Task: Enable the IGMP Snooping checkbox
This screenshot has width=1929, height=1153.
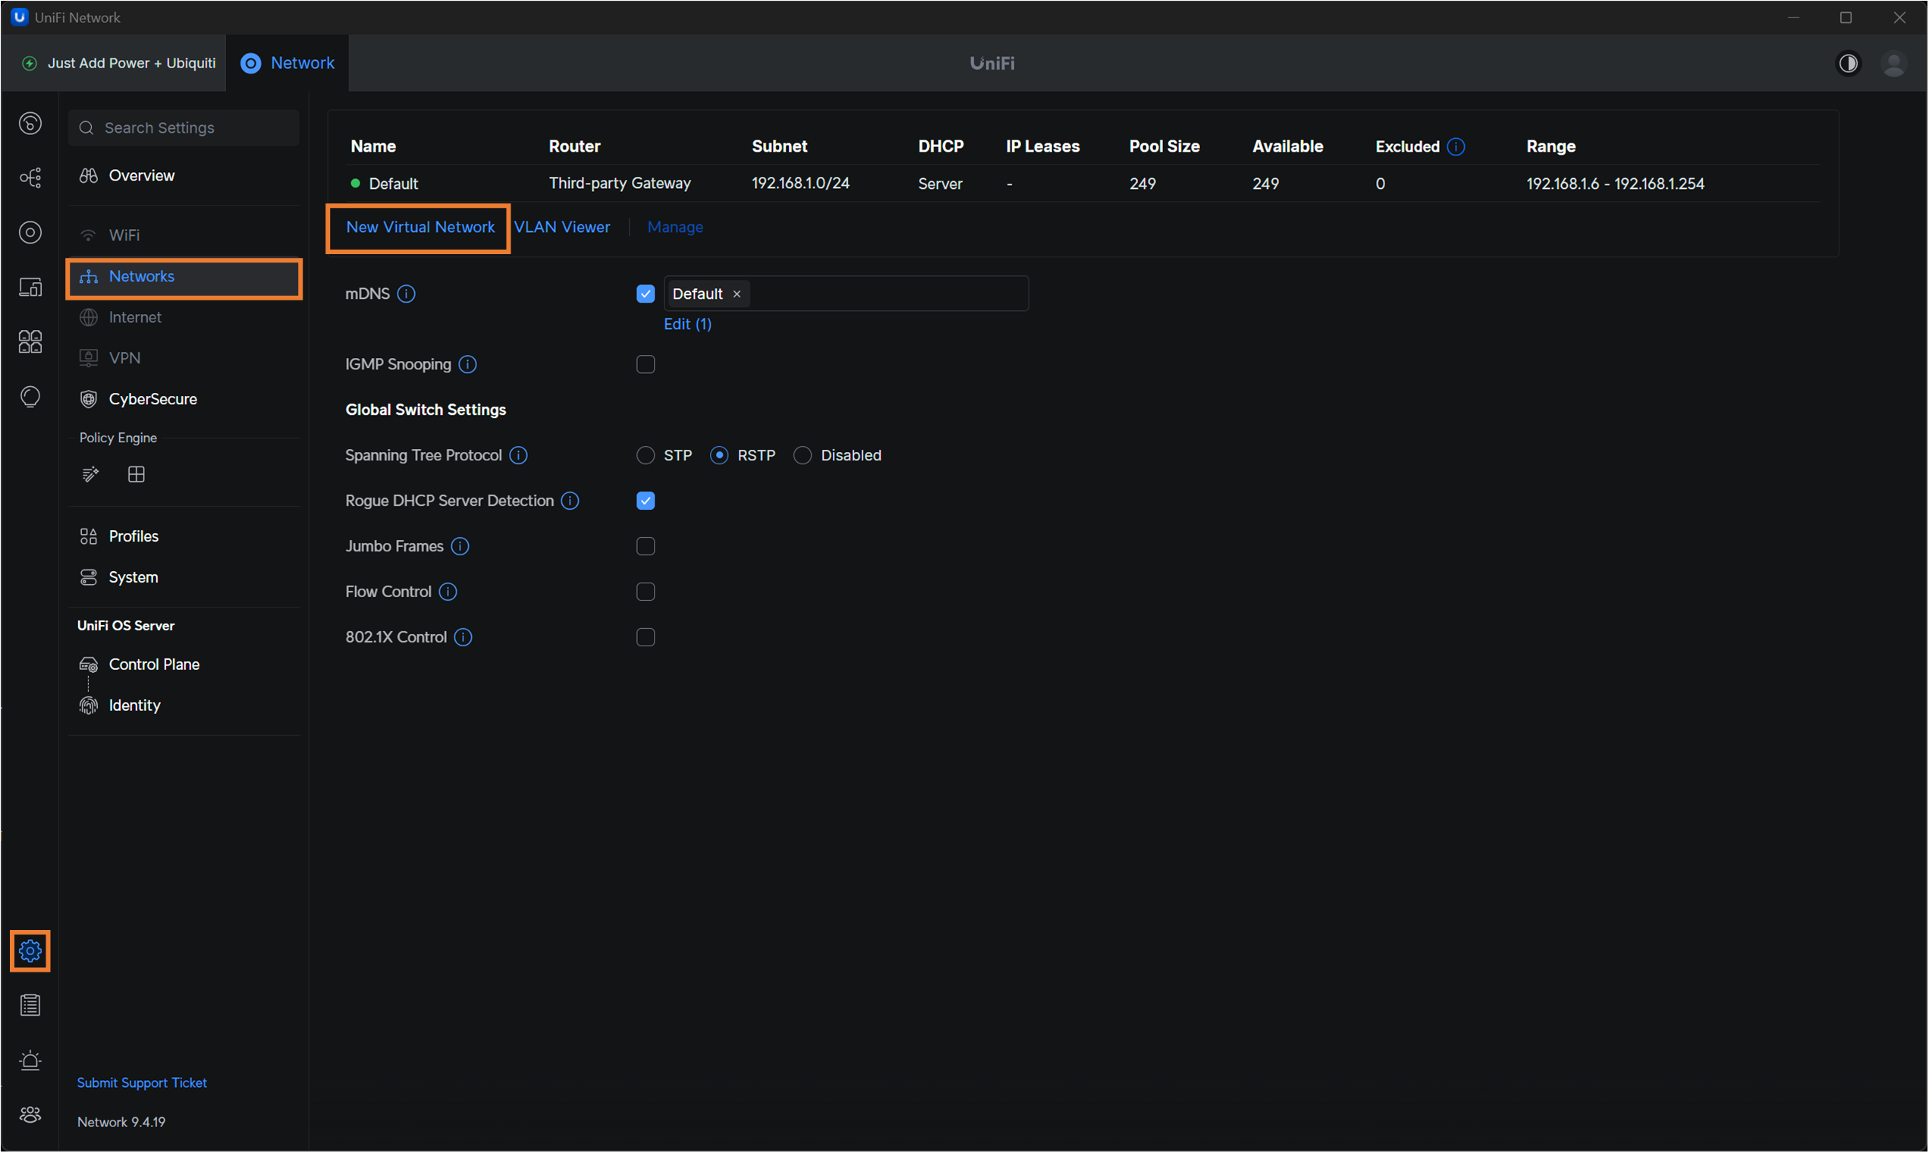Action: click(x=645, y=364)
